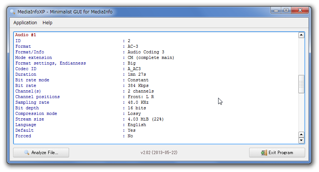Click the 'Duration' label

tap(26, 74)
